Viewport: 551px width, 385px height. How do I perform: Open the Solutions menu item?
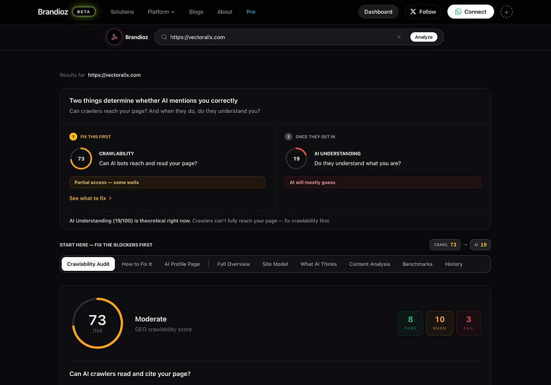pos(122,12)
